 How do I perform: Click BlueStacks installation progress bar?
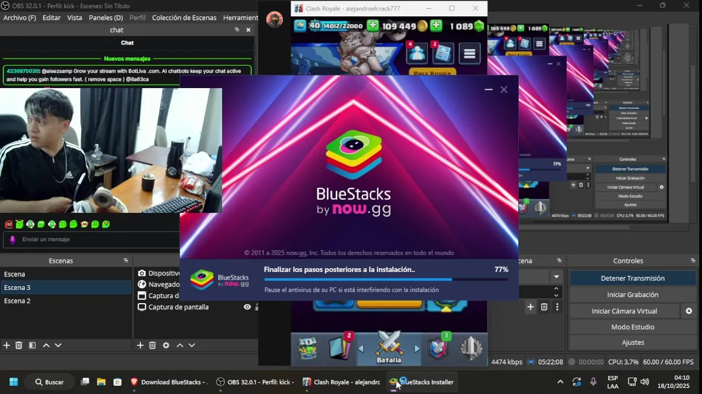click(x=386, y=280)
